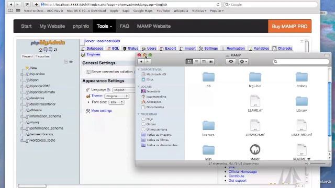The width and height of the screenshot is (335, 188).
Task: Open the Engines tab
Action: click(91, 54)
